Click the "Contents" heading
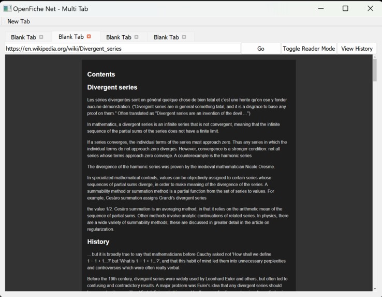382x297 pixels. [101, 74]
